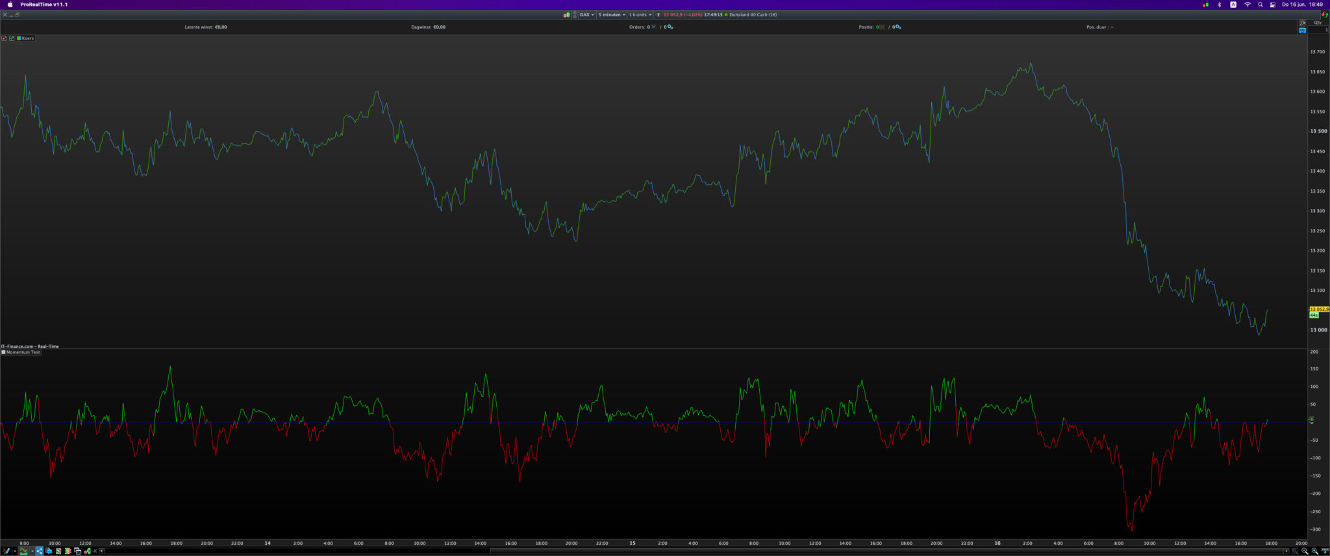Open the ProRealTime menu in menu bar
Image resolution: width=1330 pixels, height=556 pixels.
(x=44, y=5)
